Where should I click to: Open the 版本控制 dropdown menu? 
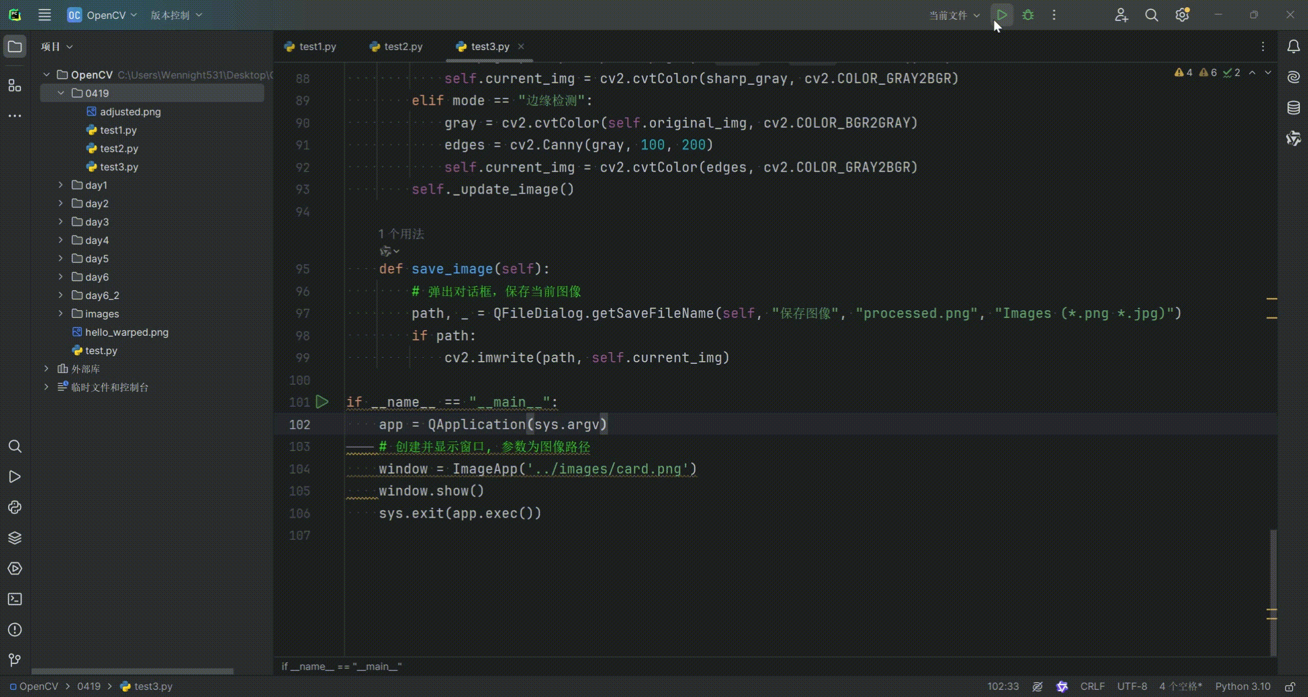(x=176, y=15)
